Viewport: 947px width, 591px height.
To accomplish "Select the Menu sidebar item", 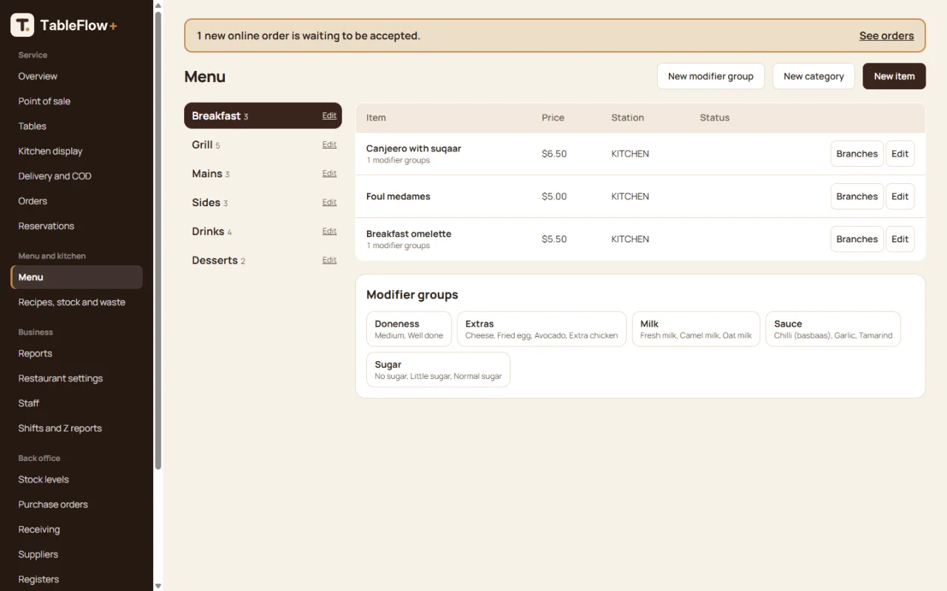I will [x=76, y=277].
